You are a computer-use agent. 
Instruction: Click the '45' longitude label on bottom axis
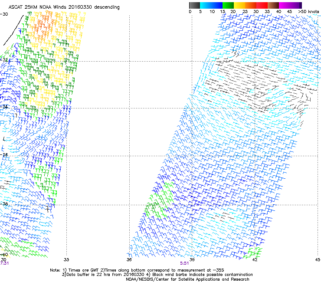318,260
